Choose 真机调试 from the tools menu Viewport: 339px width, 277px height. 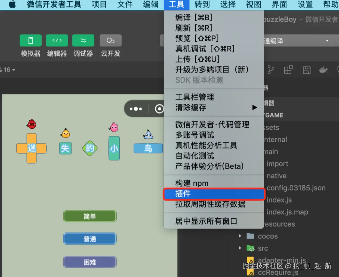[214, 49]
